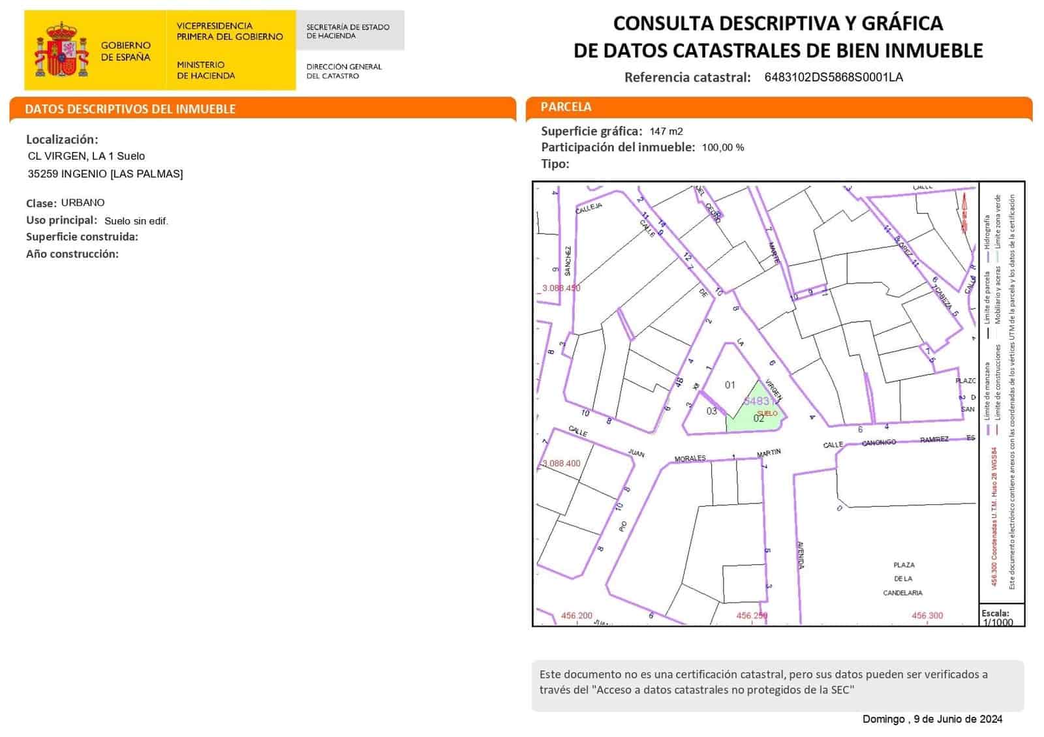Click the Escala 1/1000 scale box
The image size is (1044, 737).
(1001, 616)
